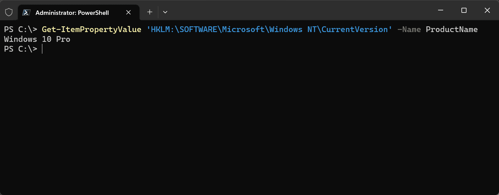This screenshot has height=195, width=499.
Task: Select the Administrator: PowerShell tab
Action: (71, 12)
